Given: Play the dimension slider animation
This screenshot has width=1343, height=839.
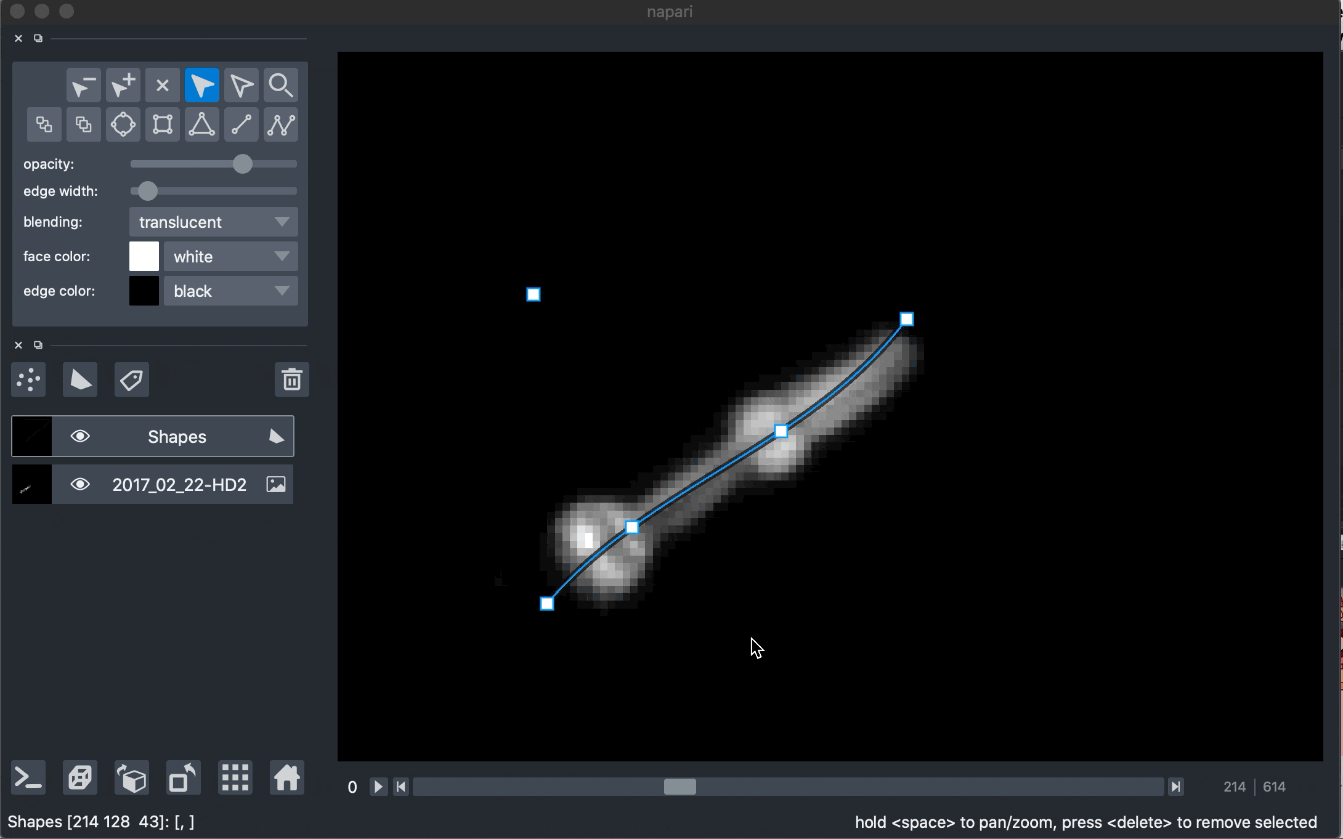Looking at the screenshot, I should point(378,787).
